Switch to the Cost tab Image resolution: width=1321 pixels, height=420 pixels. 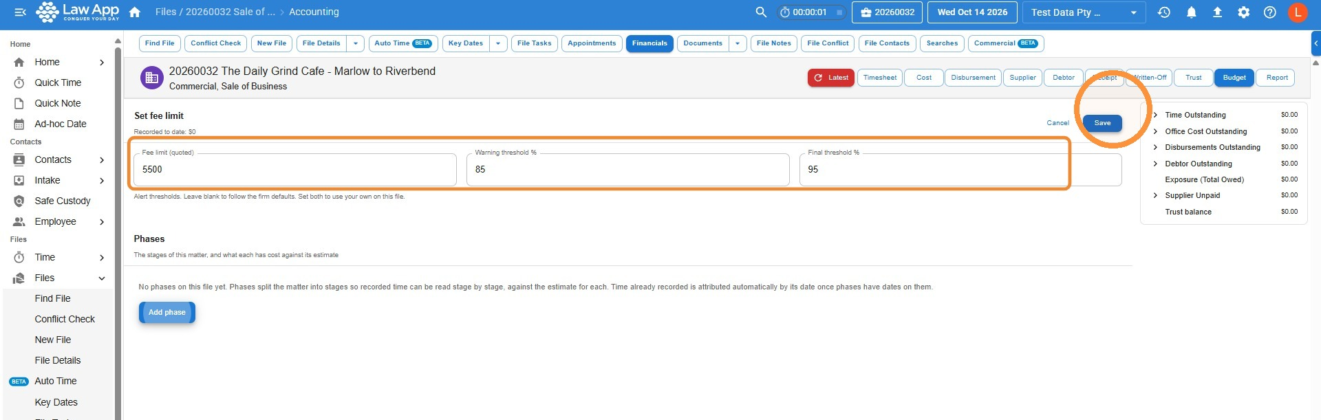pos(924,78)
